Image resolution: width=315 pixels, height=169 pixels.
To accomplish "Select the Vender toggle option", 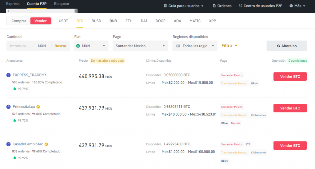I will (41, 21).
